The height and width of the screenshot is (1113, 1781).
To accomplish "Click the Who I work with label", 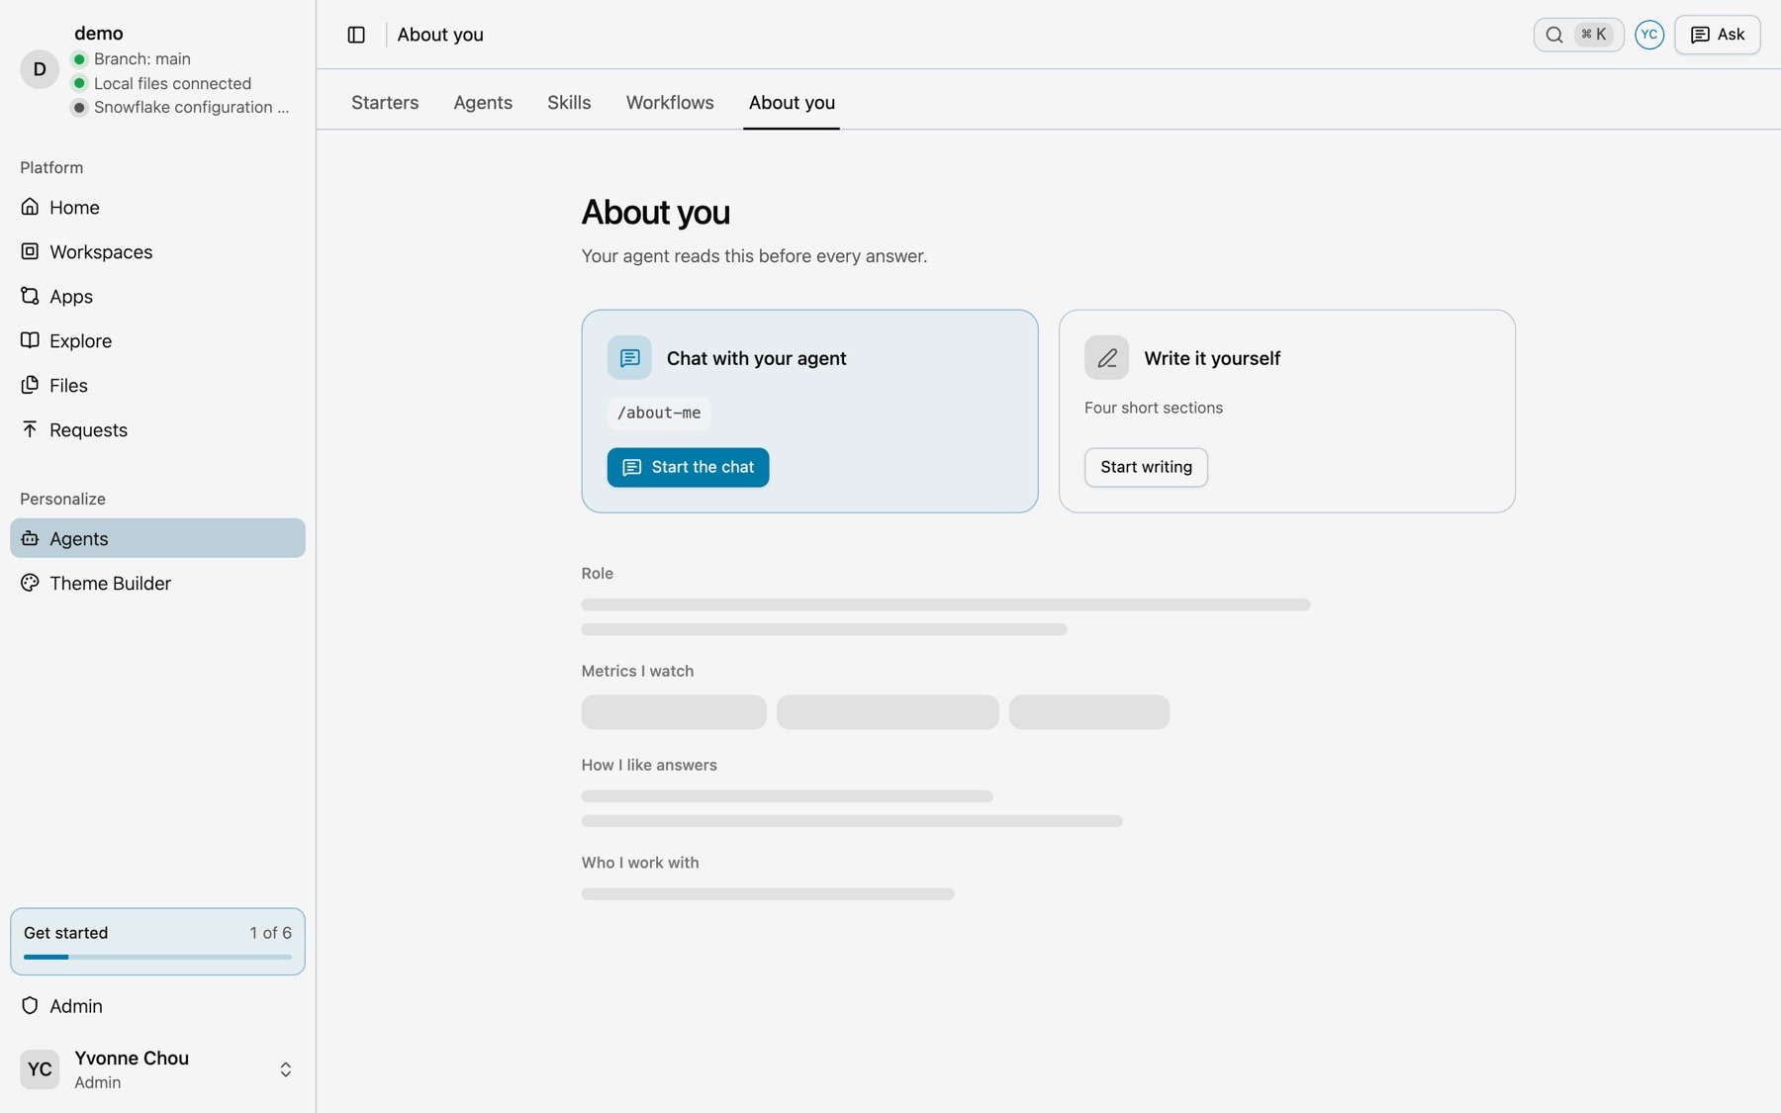I will [640, 863].
